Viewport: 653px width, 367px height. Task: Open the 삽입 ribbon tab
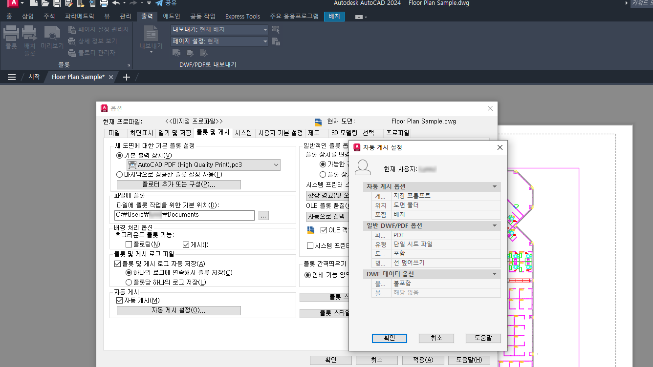click(28, 16)
